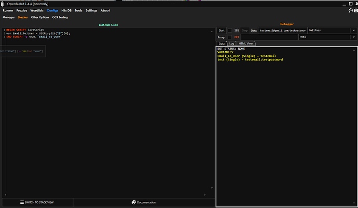Open the About page

(x=105, y=10)
